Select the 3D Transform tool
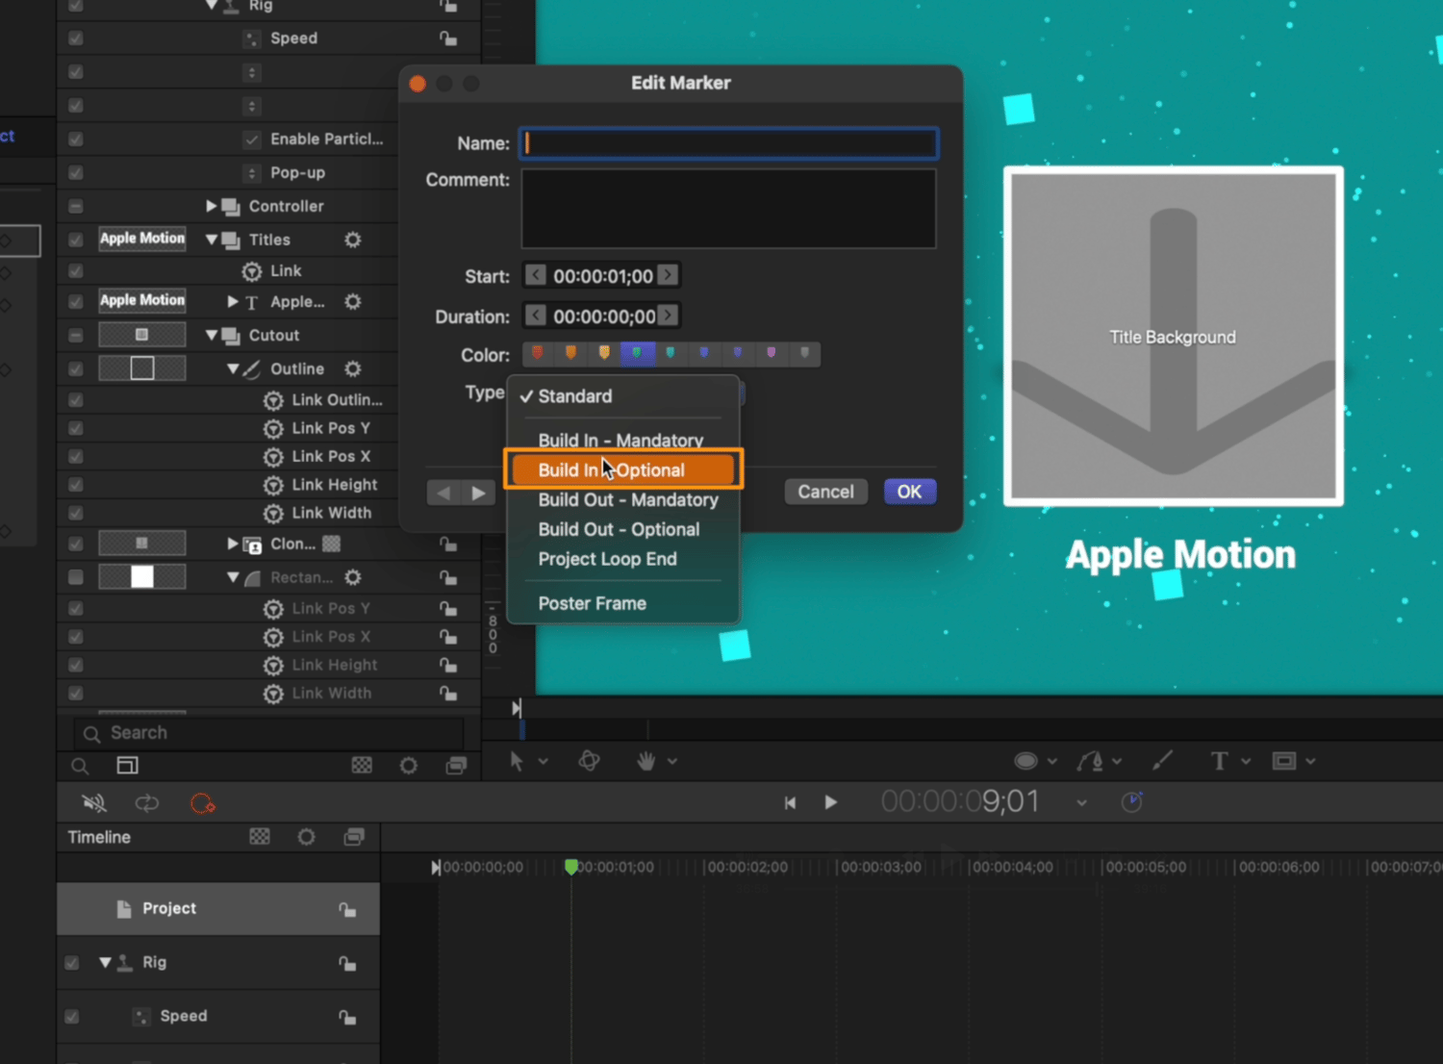The image size is (1443, 1064). [589, 761]
